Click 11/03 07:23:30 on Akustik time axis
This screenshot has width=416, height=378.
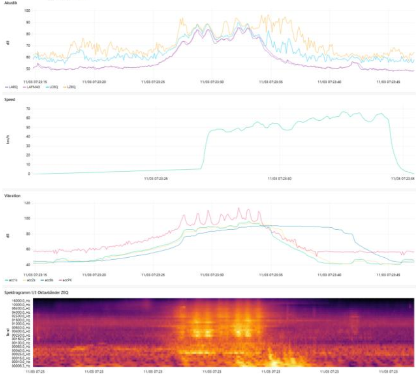click(212, 82)
